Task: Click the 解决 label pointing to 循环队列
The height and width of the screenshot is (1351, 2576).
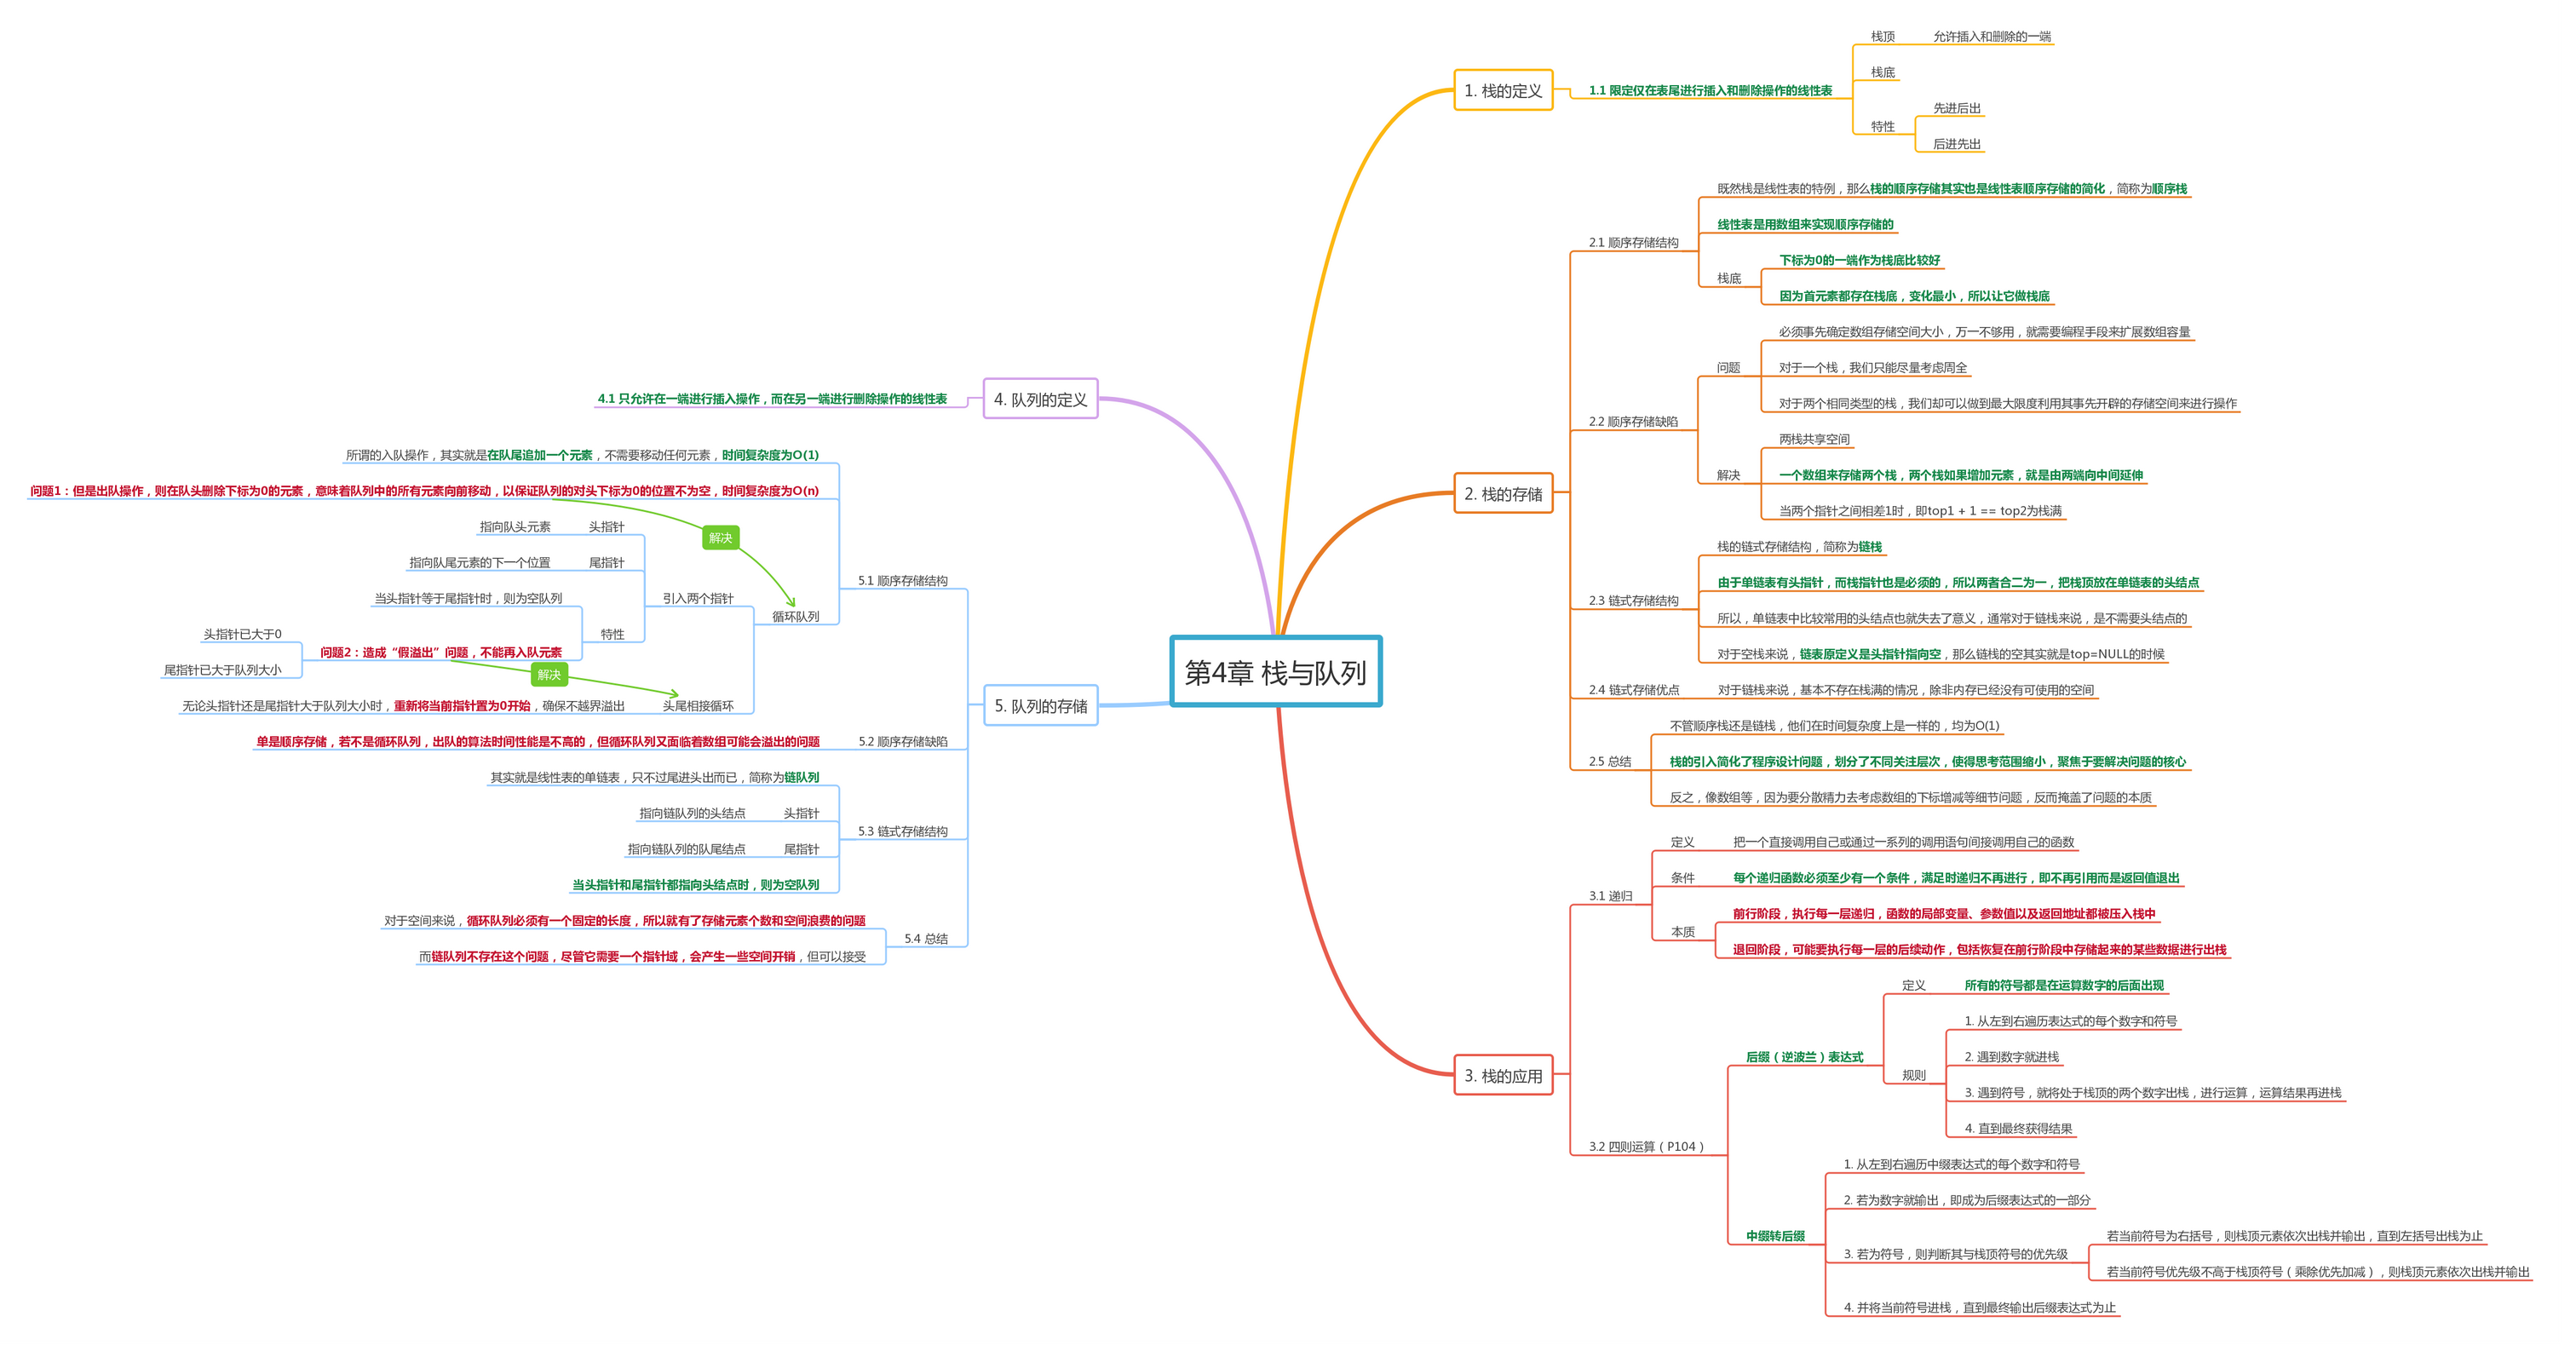Action: click(720, 538)
